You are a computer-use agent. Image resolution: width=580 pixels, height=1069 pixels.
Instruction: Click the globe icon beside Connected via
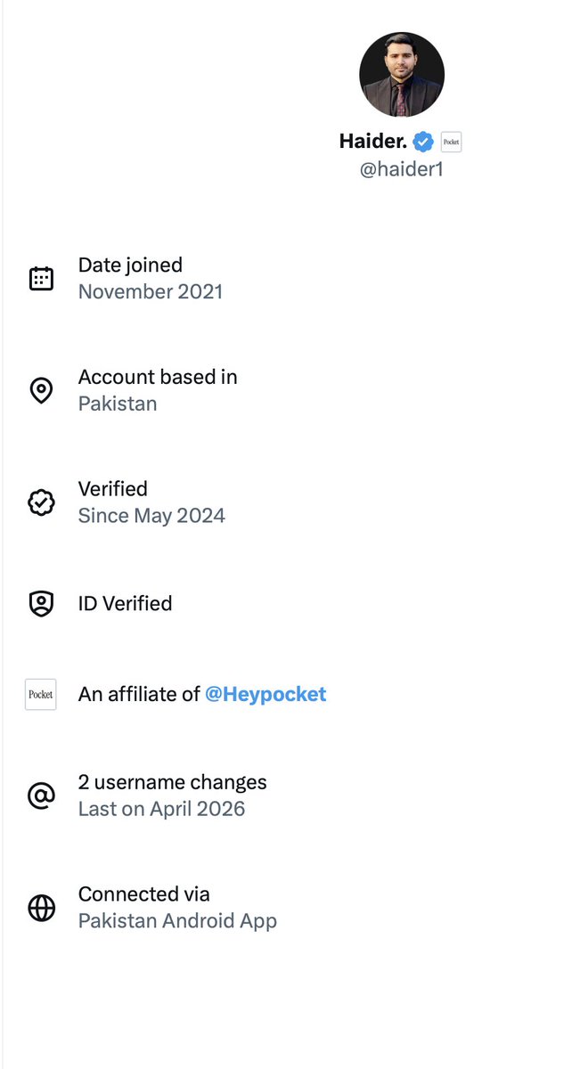[x=41, y=908]
